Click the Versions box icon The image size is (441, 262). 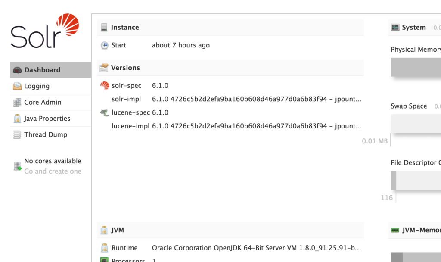tap(104, 68)
